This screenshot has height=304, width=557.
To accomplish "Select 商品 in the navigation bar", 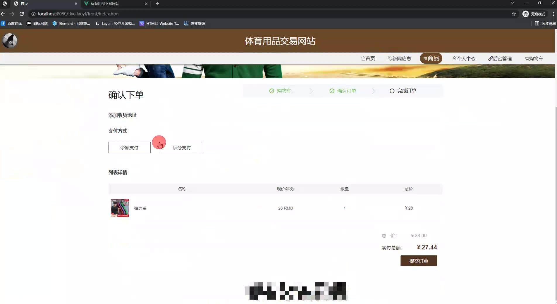I will pyautogui.click(x=431, y=58).
